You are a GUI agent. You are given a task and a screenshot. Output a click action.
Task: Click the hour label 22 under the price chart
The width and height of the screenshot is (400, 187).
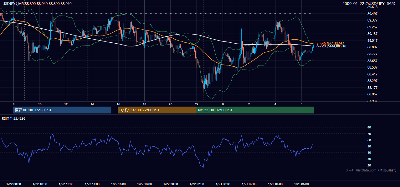click(197, 104)
